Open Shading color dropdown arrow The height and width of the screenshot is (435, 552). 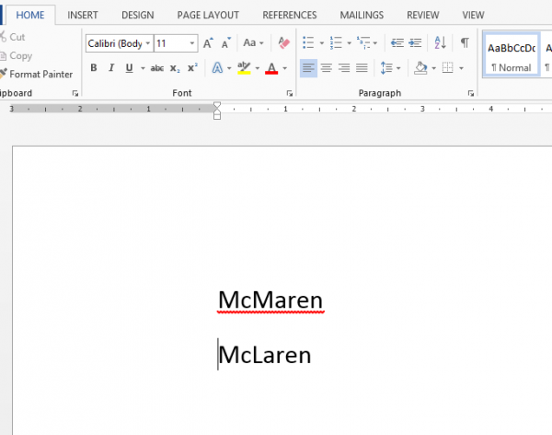click(433, 68)
